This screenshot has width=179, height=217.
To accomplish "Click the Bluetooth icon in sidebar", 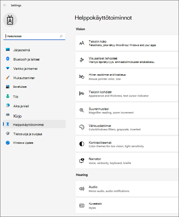I will [8, 59].
